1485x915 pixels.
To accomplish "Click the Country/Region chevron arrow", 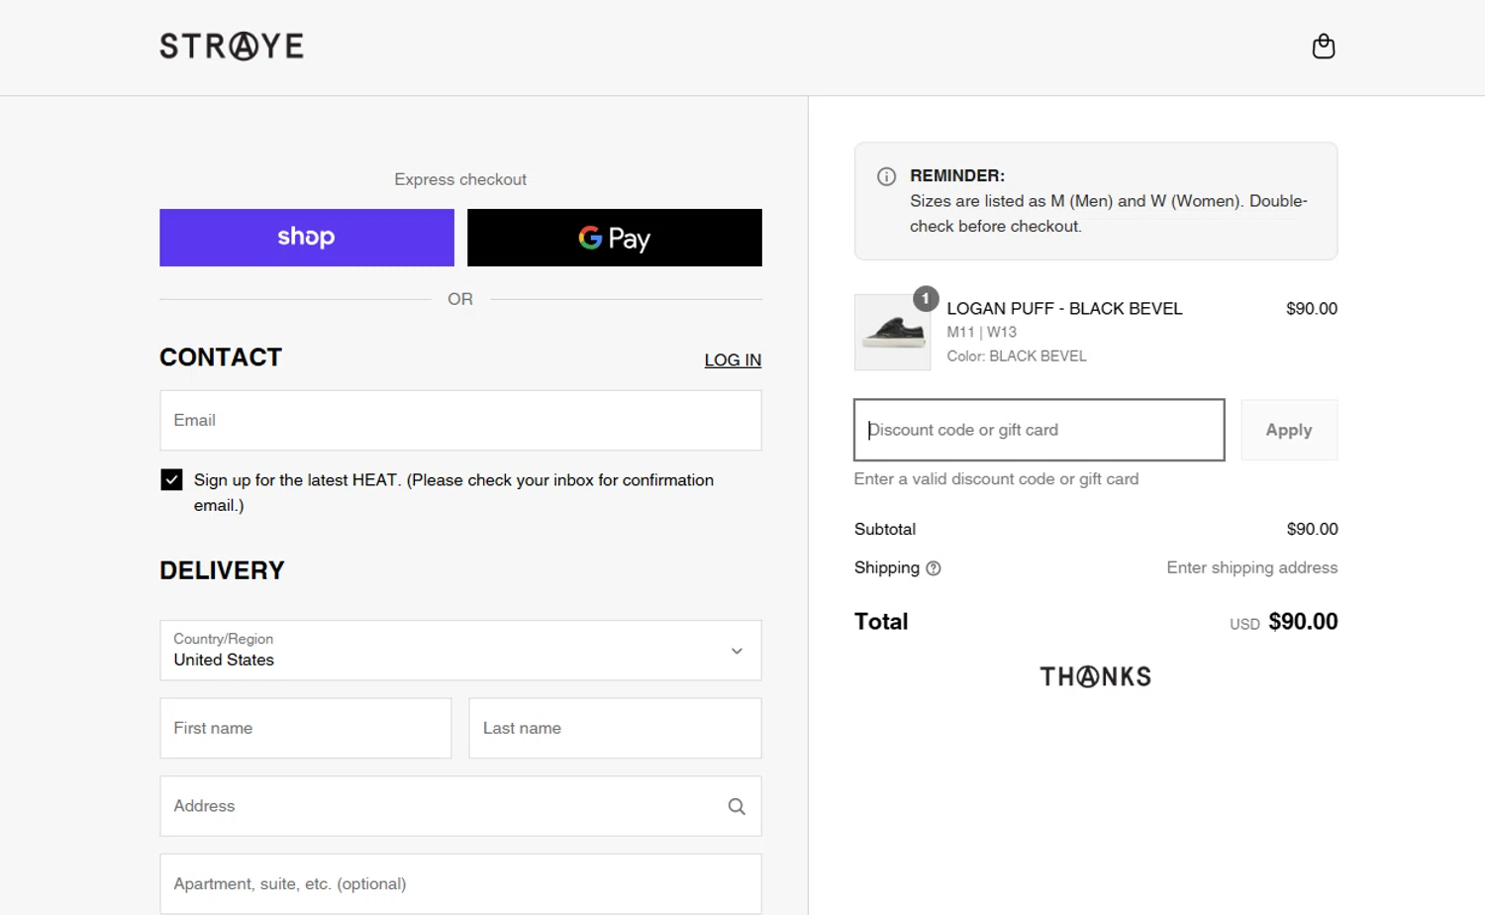I will [x=737, y=651].
